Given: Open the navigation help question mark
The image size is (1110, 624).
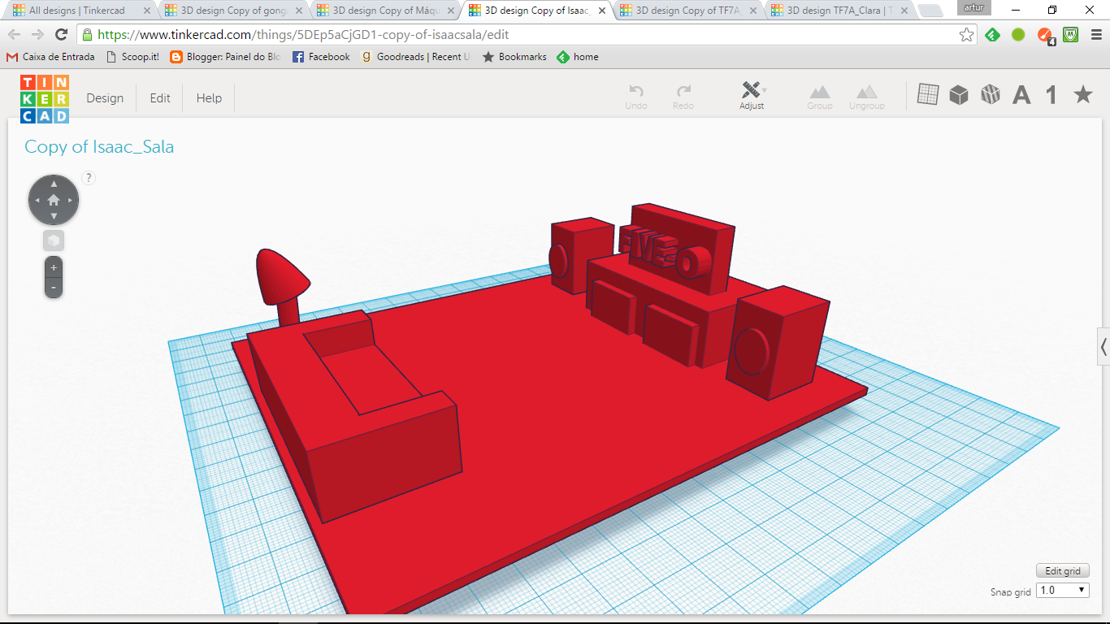Looking at the screenshot, I should coord(89,178).
